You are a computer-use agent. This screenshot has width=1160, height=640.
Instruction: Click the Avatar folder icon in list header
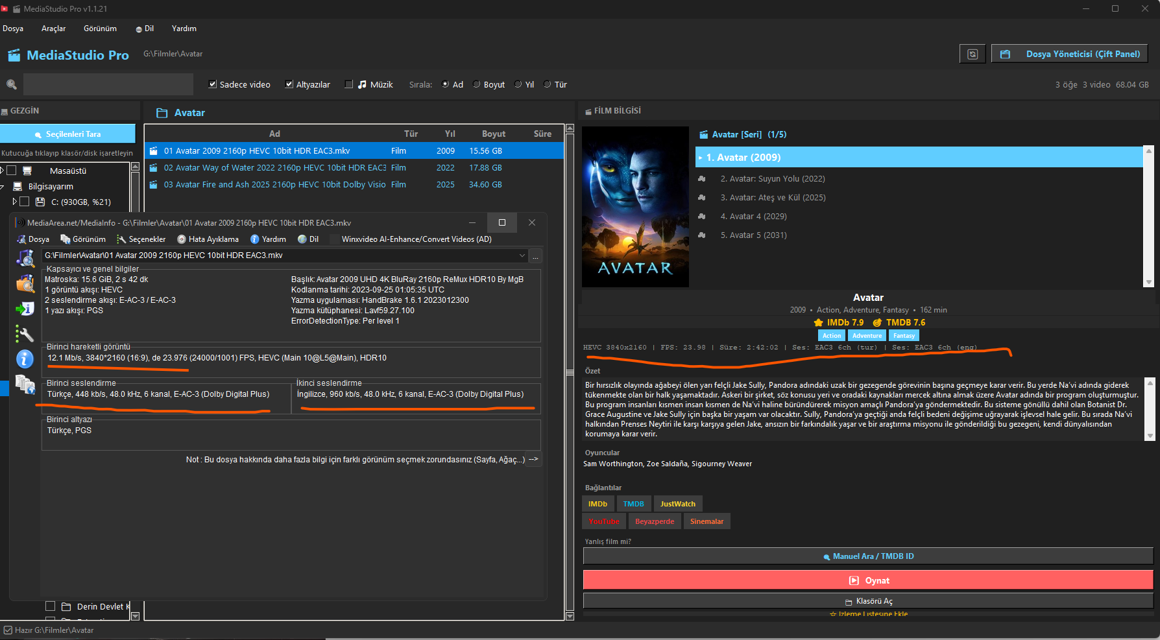click(162, 113)
